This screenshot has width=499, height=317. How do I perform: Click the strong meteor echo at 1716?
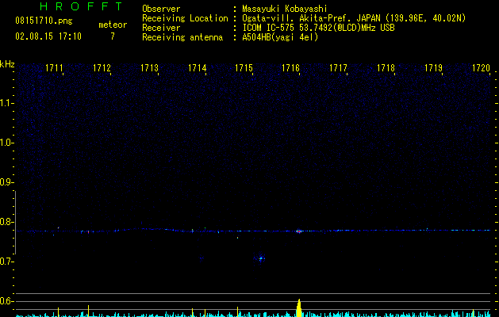click(298, 231)
